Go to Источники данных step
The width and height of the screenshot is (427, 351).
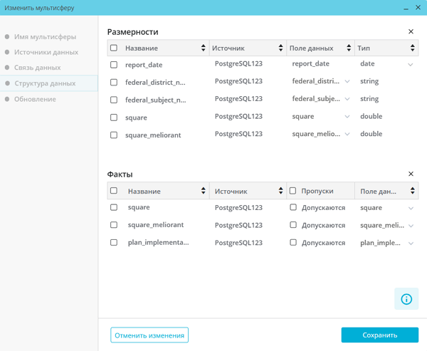tap(46, 52)
